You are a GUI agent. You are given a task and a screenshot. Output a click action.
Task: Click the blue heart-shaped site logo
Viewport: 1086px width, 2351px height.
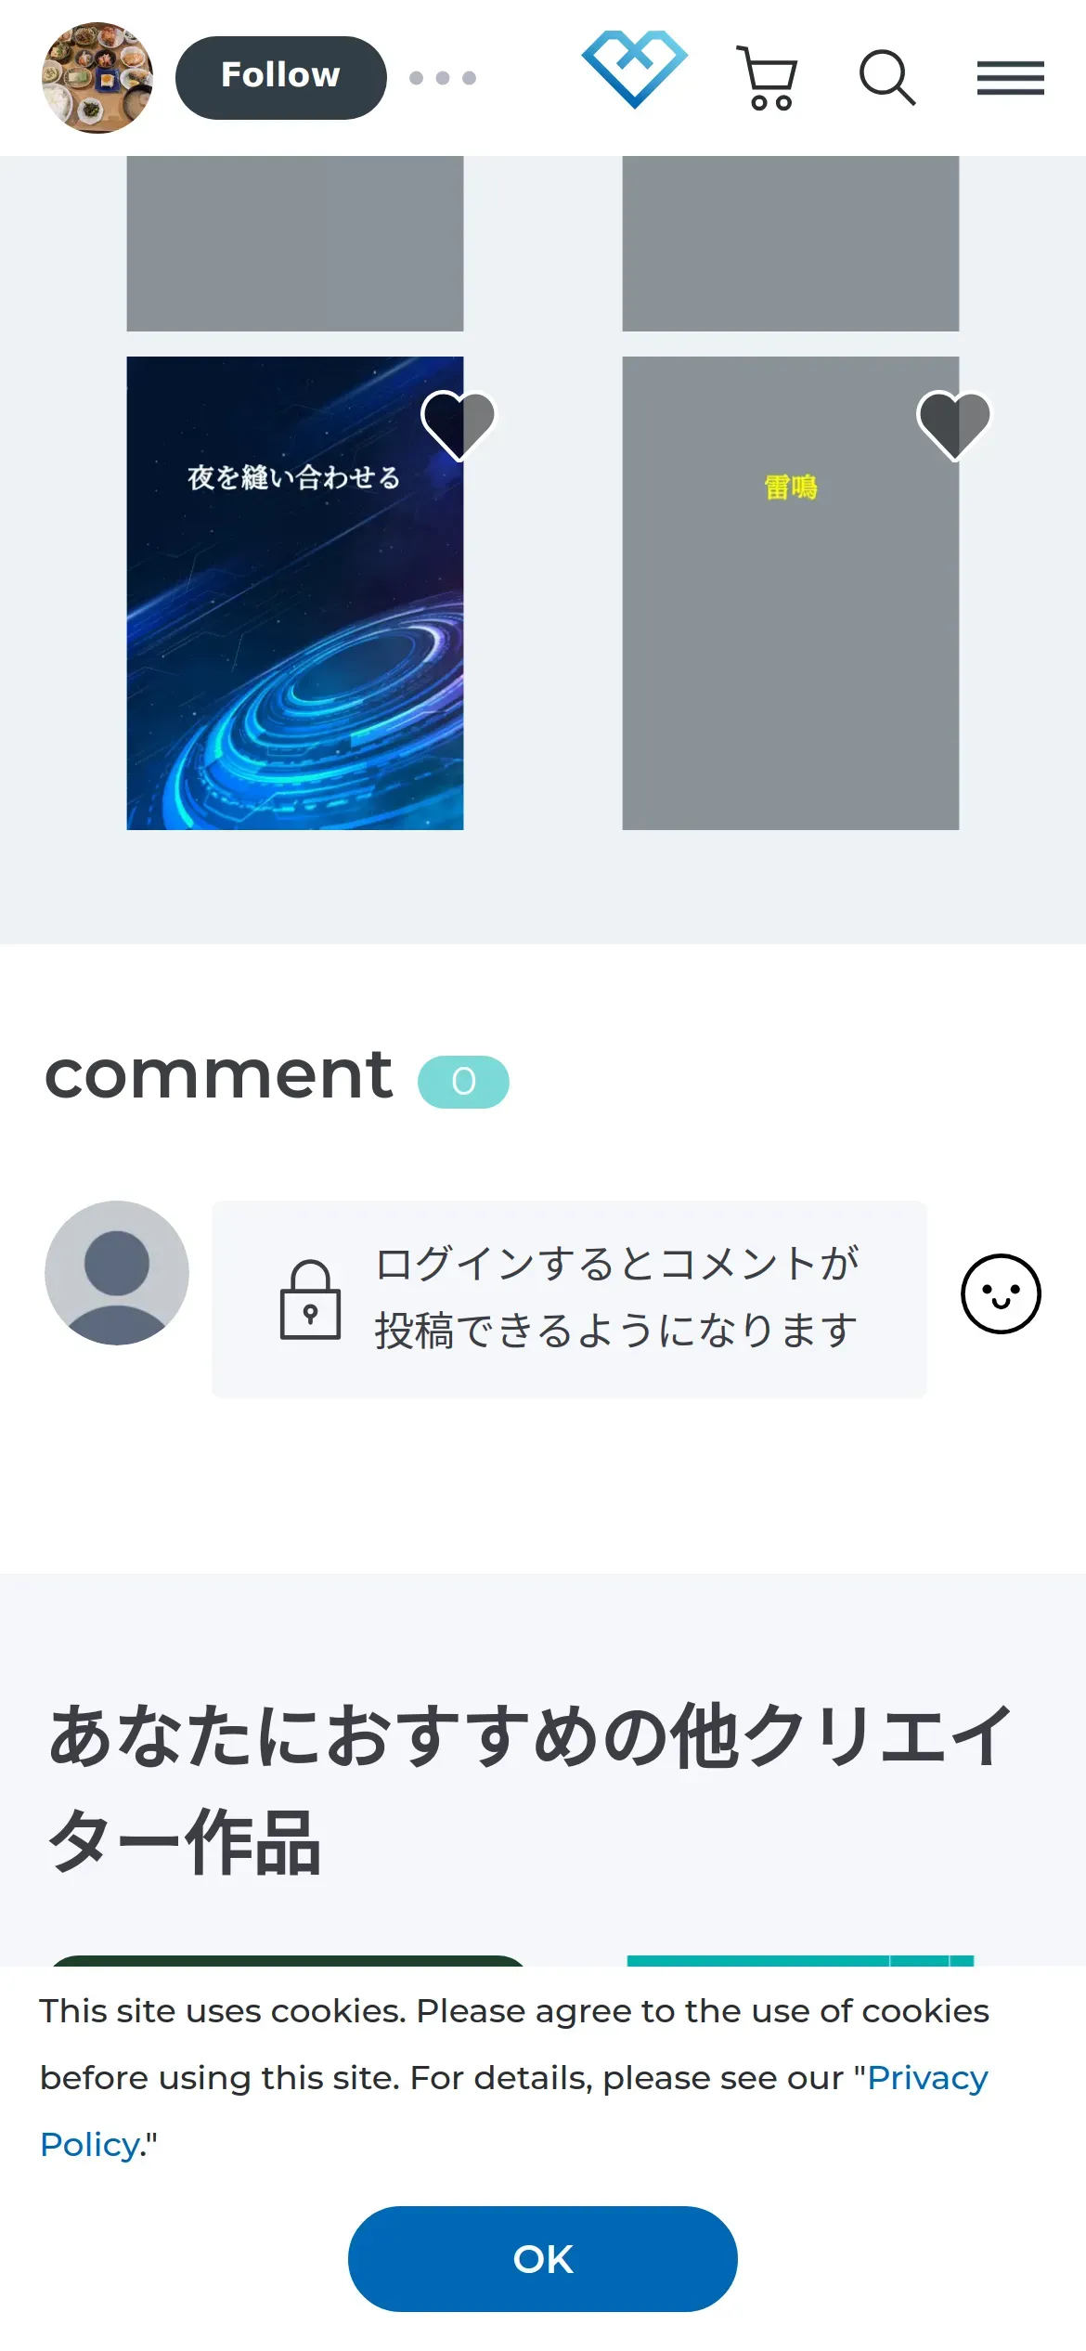pyautogui.click(x=635, y=69)
